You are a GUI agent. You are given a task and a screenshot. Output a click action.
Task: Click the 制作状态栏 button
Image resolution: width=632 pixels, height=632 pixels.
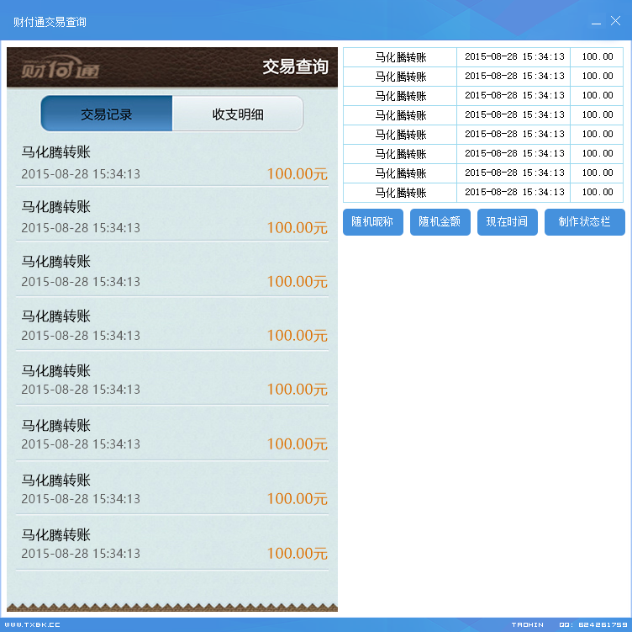pos(584,221)
